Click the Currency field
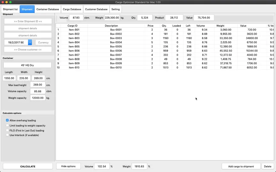Viewport: 276px width, 172px height. 43,42
